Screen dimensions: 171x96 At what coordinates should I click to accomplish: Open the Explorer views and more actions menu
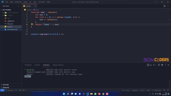19,6
